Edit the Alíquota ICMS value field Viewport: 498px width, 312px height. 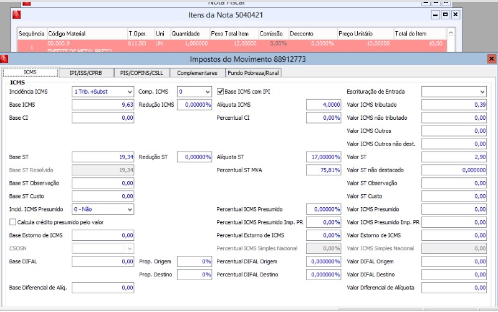(323, 105)
